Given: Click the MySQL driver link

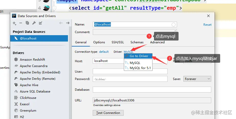Looking at the screenshot, I should tap(128, 52).
